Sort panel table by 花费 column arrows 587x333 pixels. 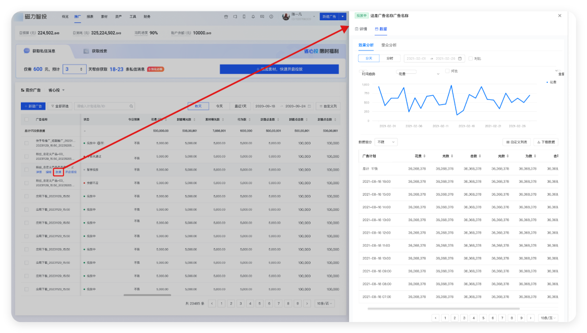424,156
